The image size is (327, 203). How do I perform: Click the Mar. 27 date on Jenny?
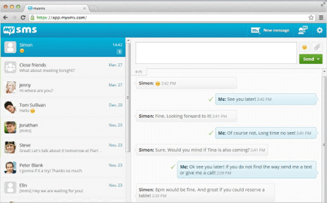[x=115, y=84]
